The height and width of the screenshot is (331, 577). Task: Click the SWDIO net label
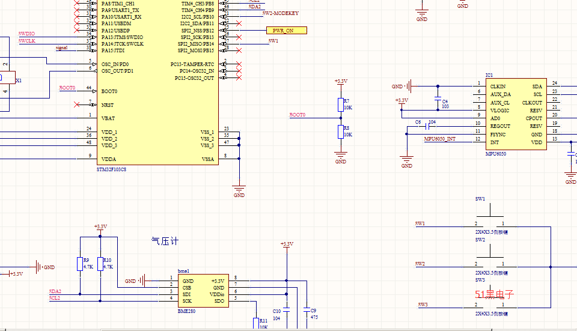[x=26, y=34]
